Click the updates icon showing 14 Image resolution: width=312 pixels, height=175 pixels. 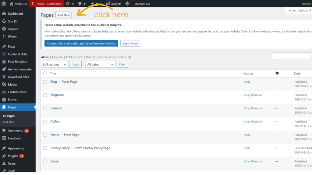click(x=68, y=4)
